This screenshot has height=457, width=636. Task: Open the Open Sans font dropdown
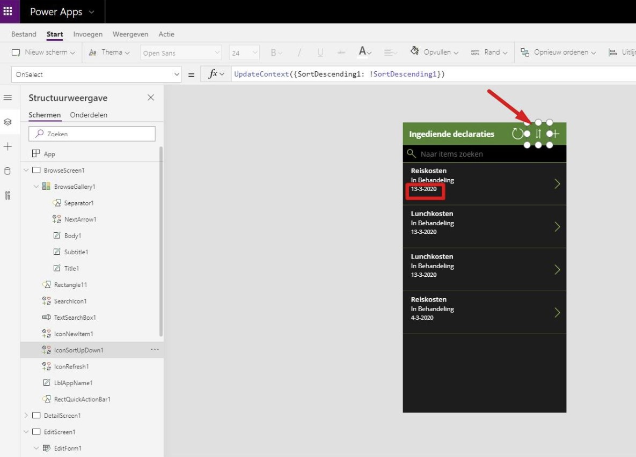[181, 52]
